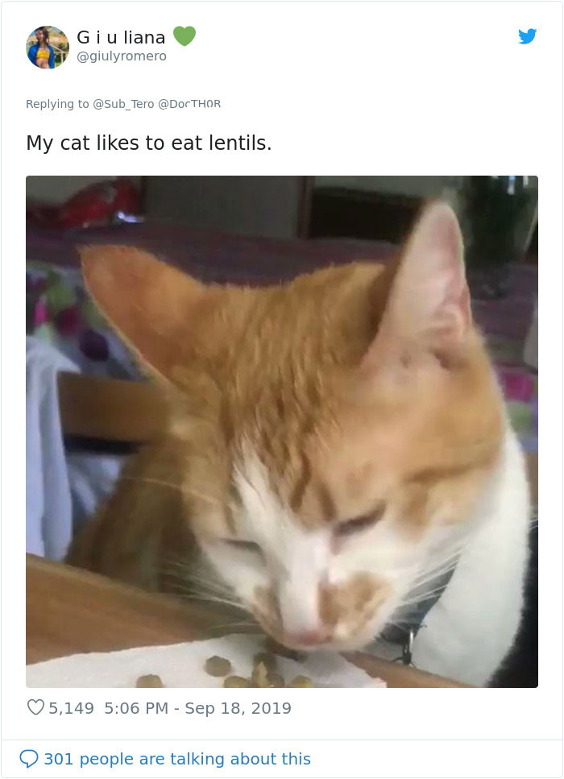Open '301 people are talking about this'
Image resolution: width=564 pixels, height=779 pixels.
(x=177, y=759)
